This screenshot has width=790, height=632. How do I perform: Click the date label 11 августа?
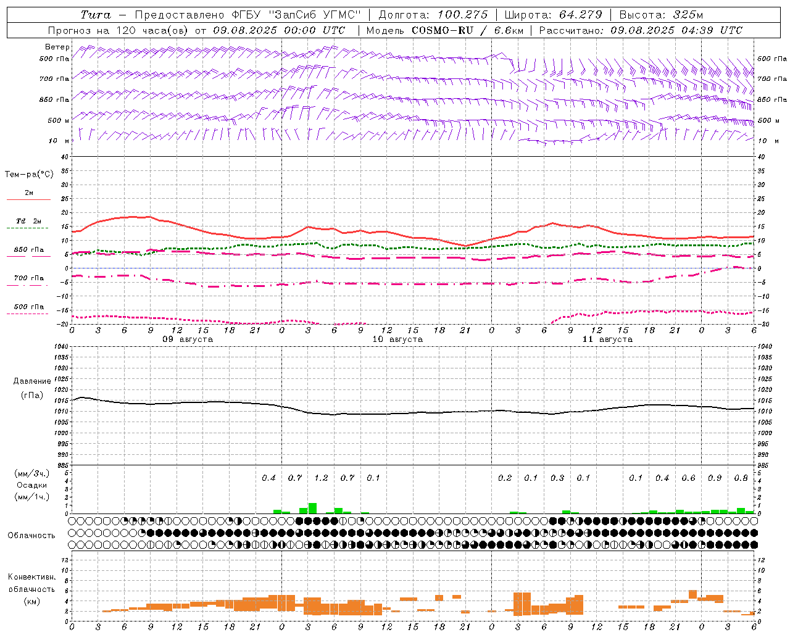pyautogui.click(x=607, y=339)
